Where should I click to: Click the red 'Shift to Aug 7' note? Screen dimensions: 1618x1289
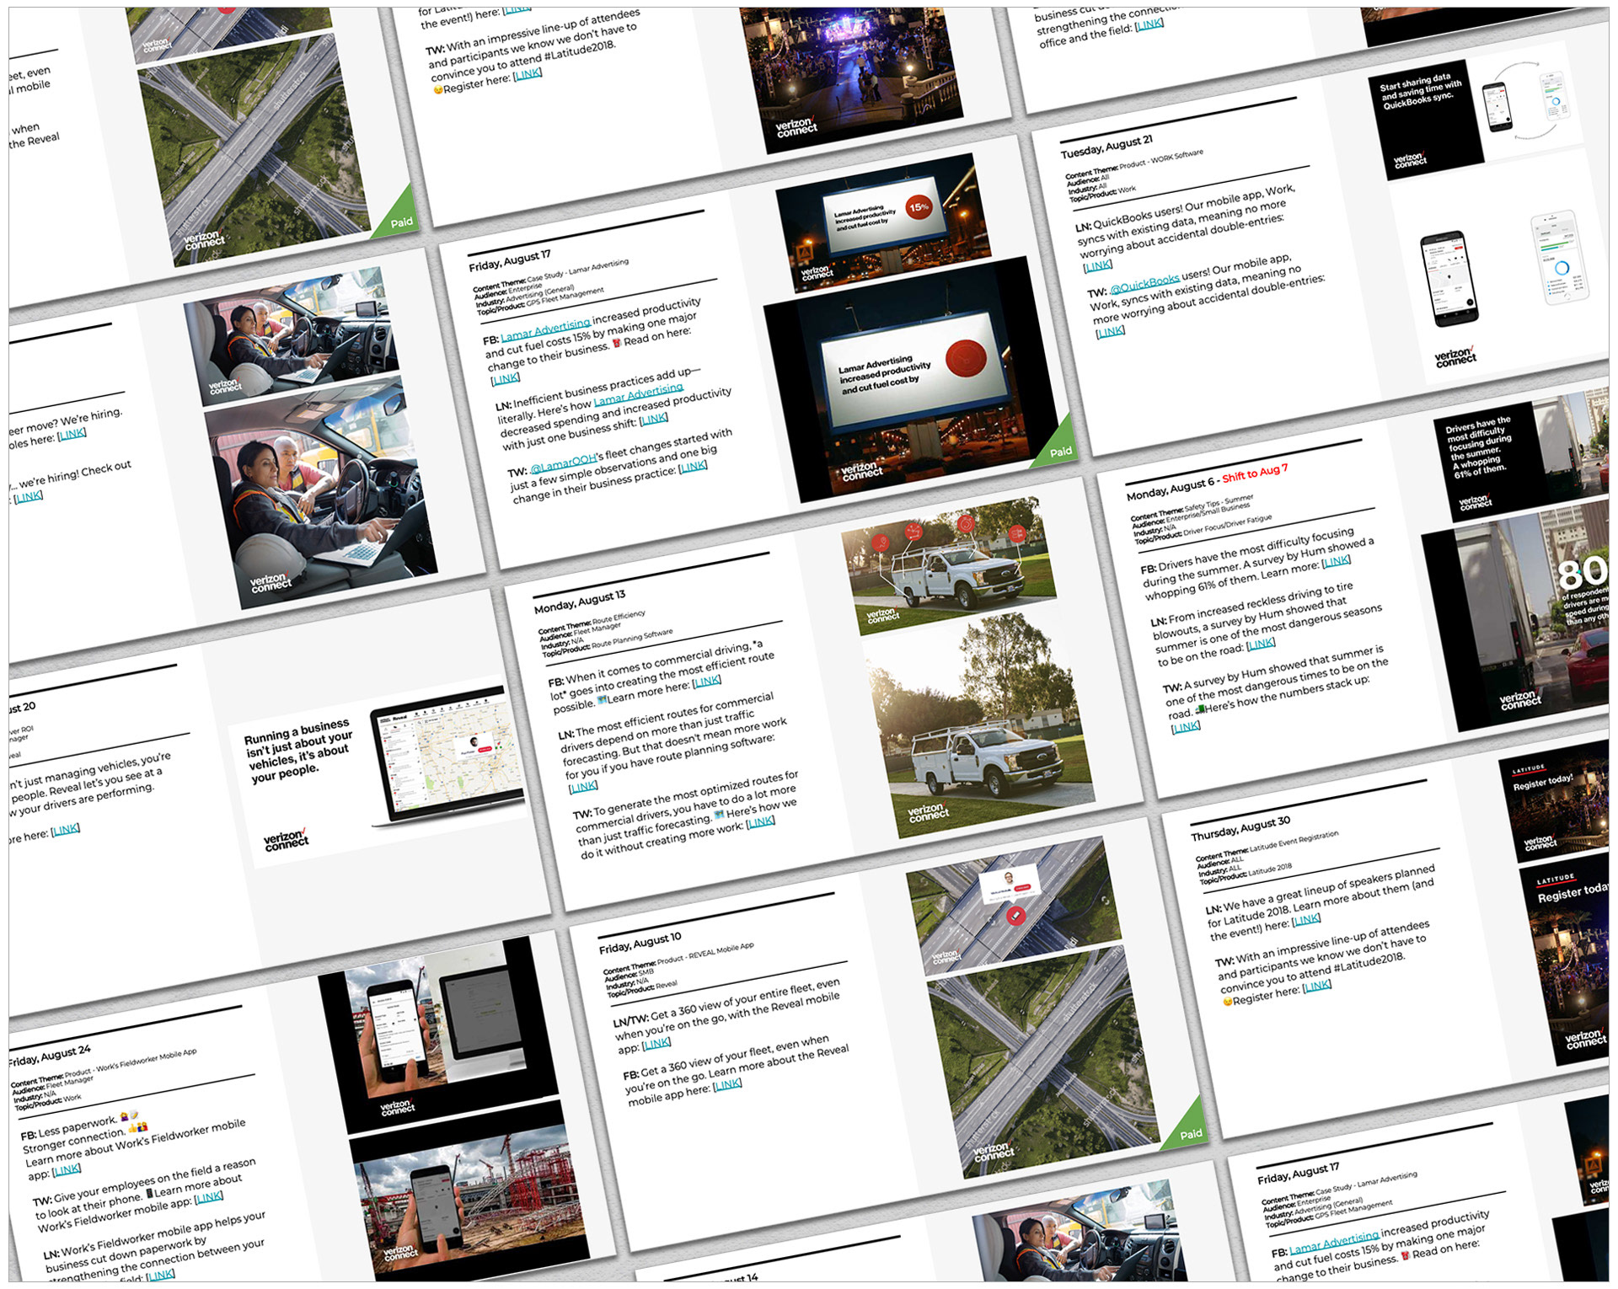1255,474
